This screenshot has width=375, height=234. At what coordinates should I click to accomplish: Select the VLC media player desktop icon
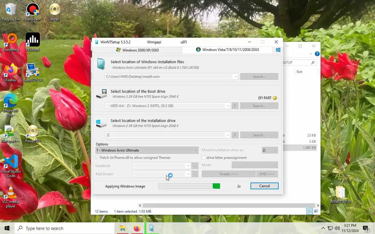click(x=11, y=197)
